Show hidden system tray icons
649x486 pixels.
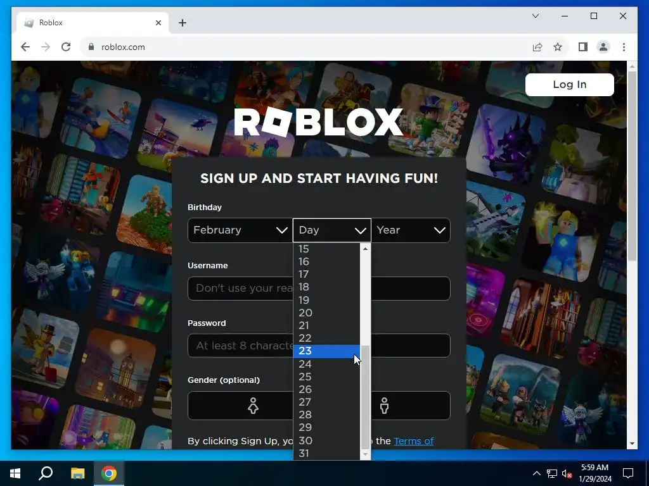[536, 473]
